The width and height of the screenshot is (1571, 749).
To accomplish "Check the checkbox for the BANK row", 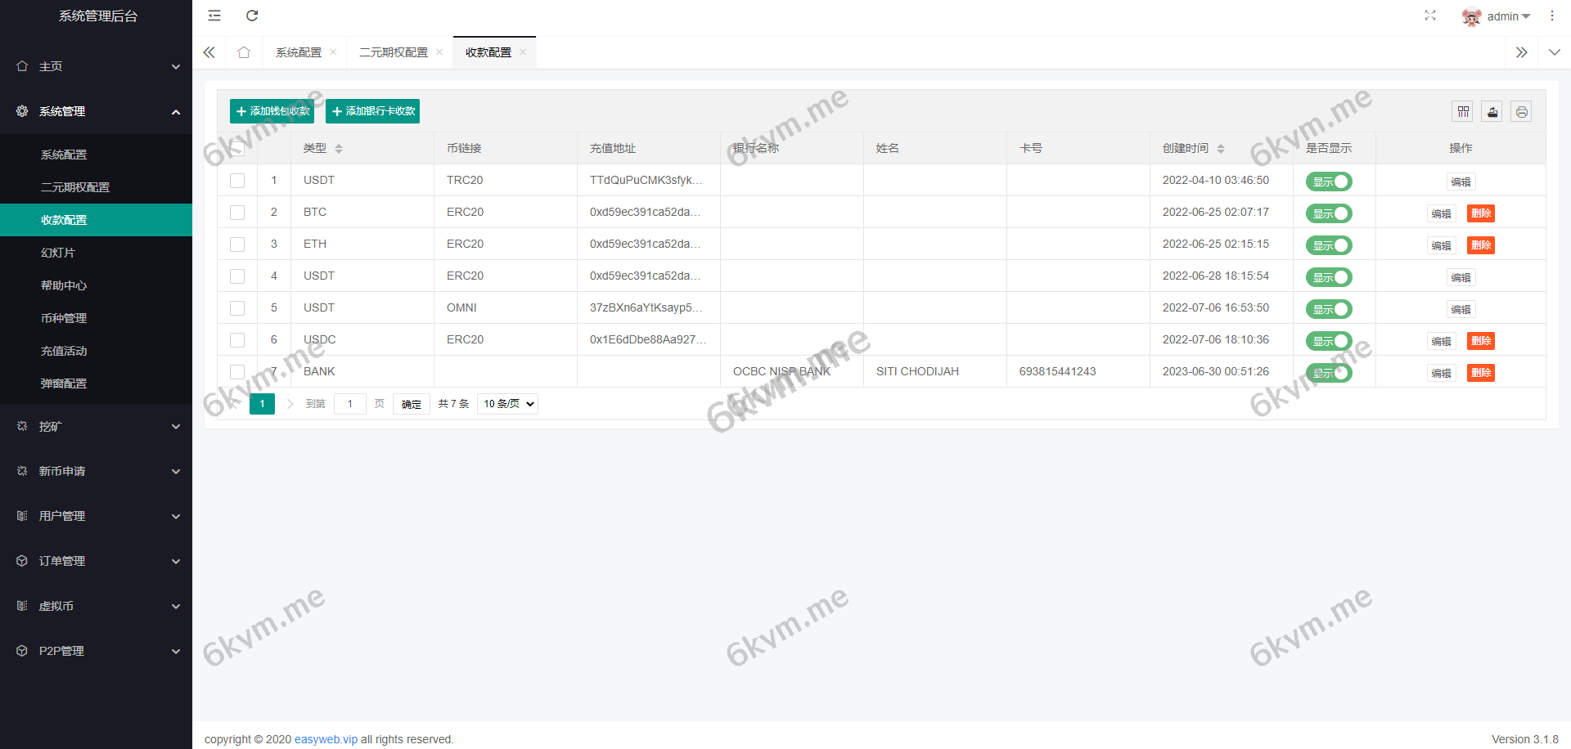I will 237,371.
